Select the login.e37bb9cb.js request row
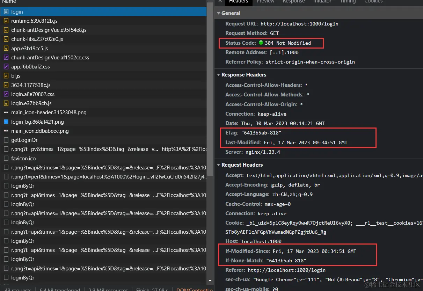Viewport: 423px width, 291px height. click(103, 103)
